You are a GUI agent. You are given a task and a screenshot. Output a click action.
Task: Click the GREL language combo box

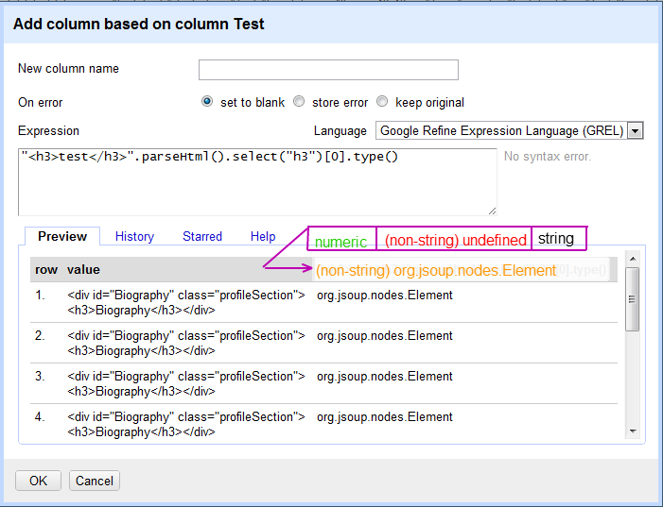509,131
